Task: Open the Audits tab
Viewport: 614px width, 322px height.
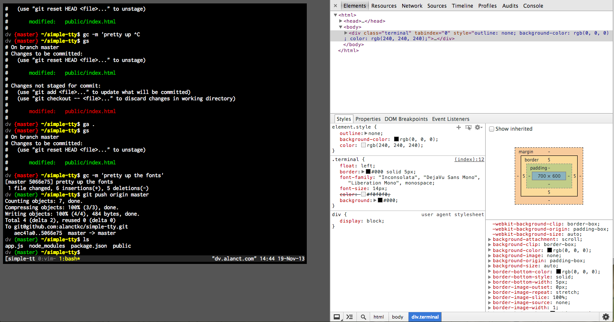Action: (510, 6)
